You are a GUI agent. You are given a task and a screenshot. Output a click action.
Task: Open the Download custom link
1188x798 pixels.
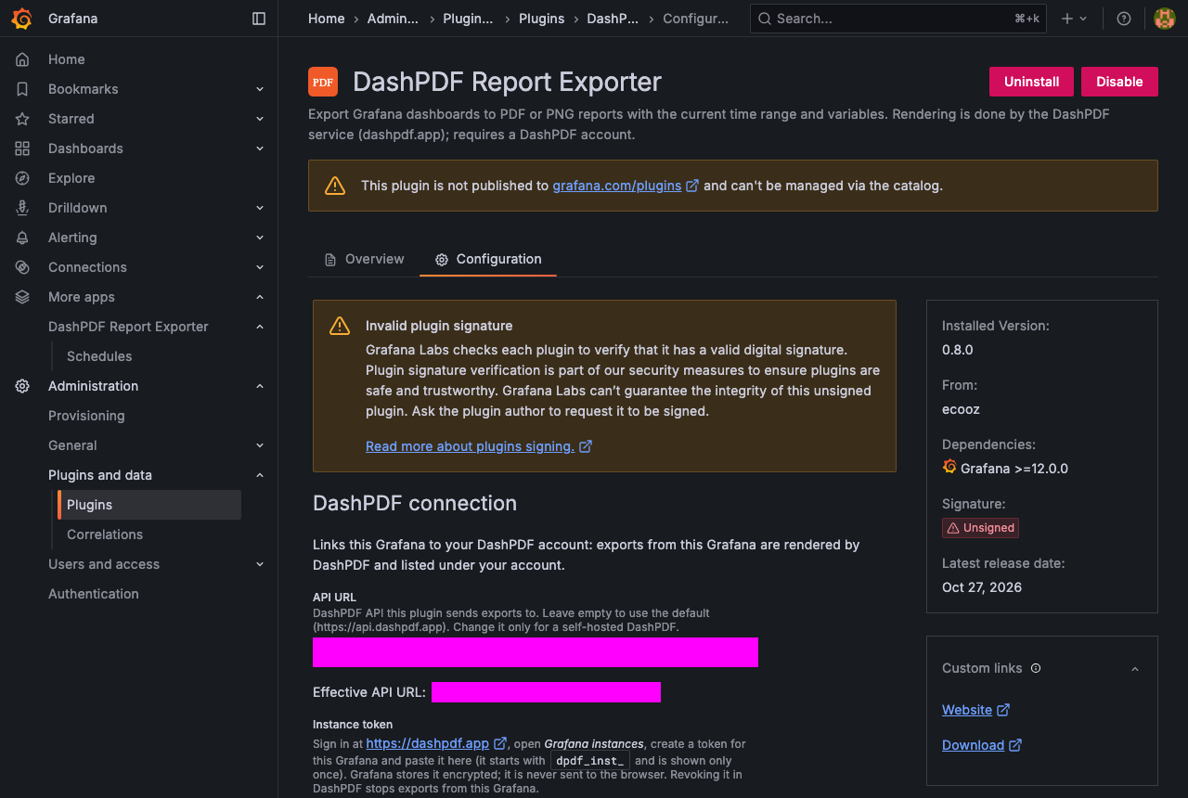pos(982,745)
